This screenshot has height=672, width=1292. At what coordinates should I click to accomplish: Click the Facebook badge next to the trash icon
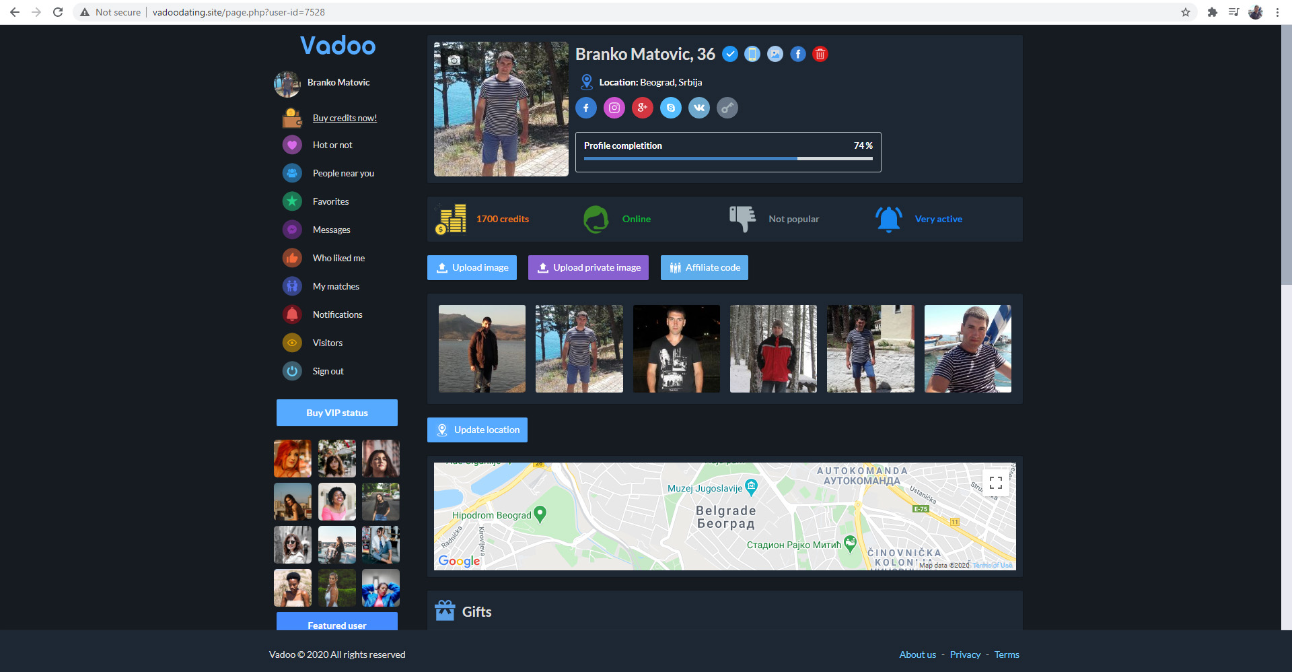(798, 54)
